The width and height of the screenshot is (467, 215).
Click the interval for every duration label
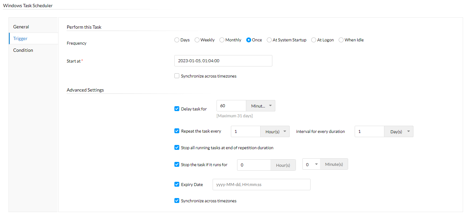320,131
